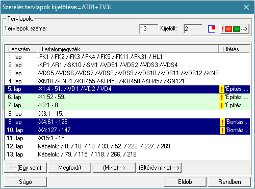Screen dimensions: 255x189
Task: Click the warning icon on row 5. lap
Action: pos(222,89)
